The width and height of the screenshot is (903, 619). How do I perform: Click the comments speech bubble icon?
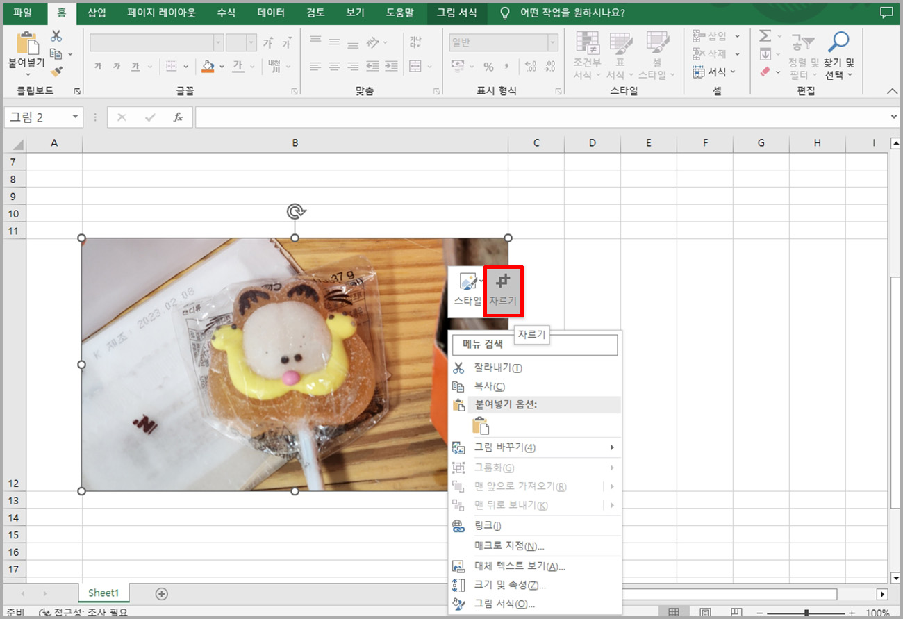tap(886, 13)
